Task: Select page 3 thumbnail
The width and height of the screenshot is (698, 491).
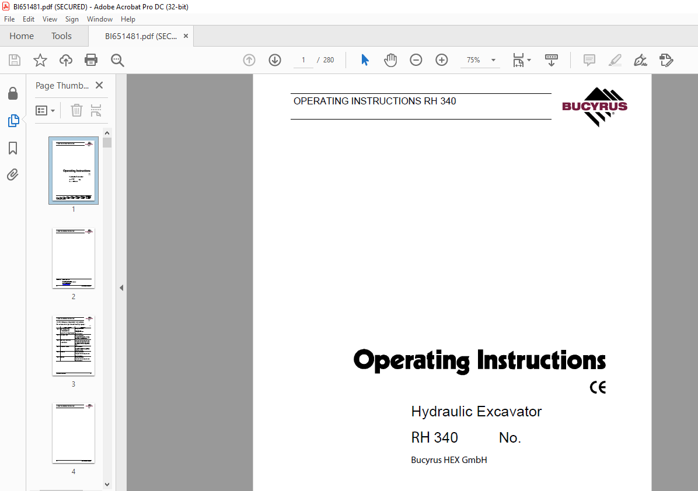Action: click(74, 346)
